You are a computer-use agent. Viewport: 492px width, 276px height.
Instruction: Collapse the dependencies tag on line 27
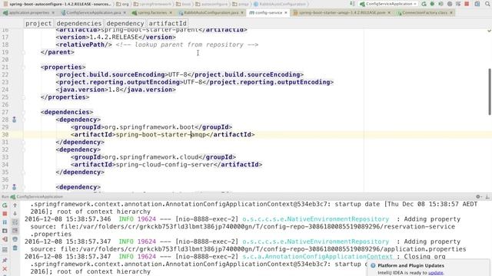tap(23, 112)
